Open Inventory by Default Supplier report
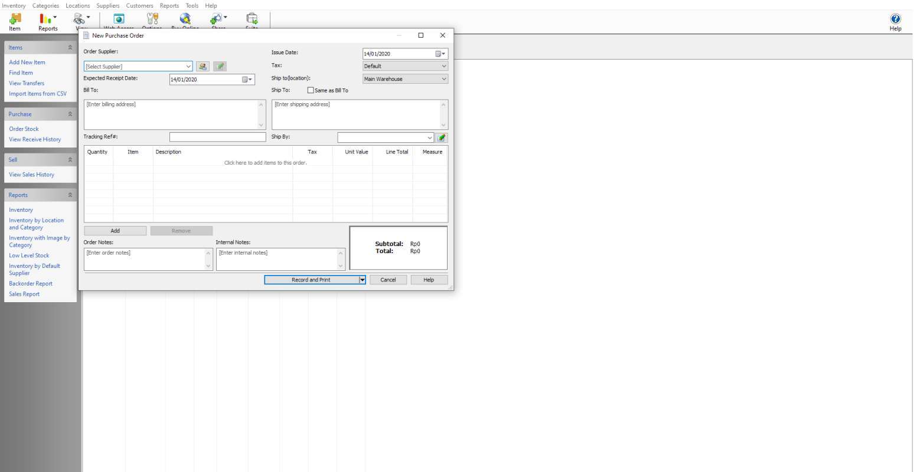The height and width of the screenshot is (472, 914). coord(34,270)
